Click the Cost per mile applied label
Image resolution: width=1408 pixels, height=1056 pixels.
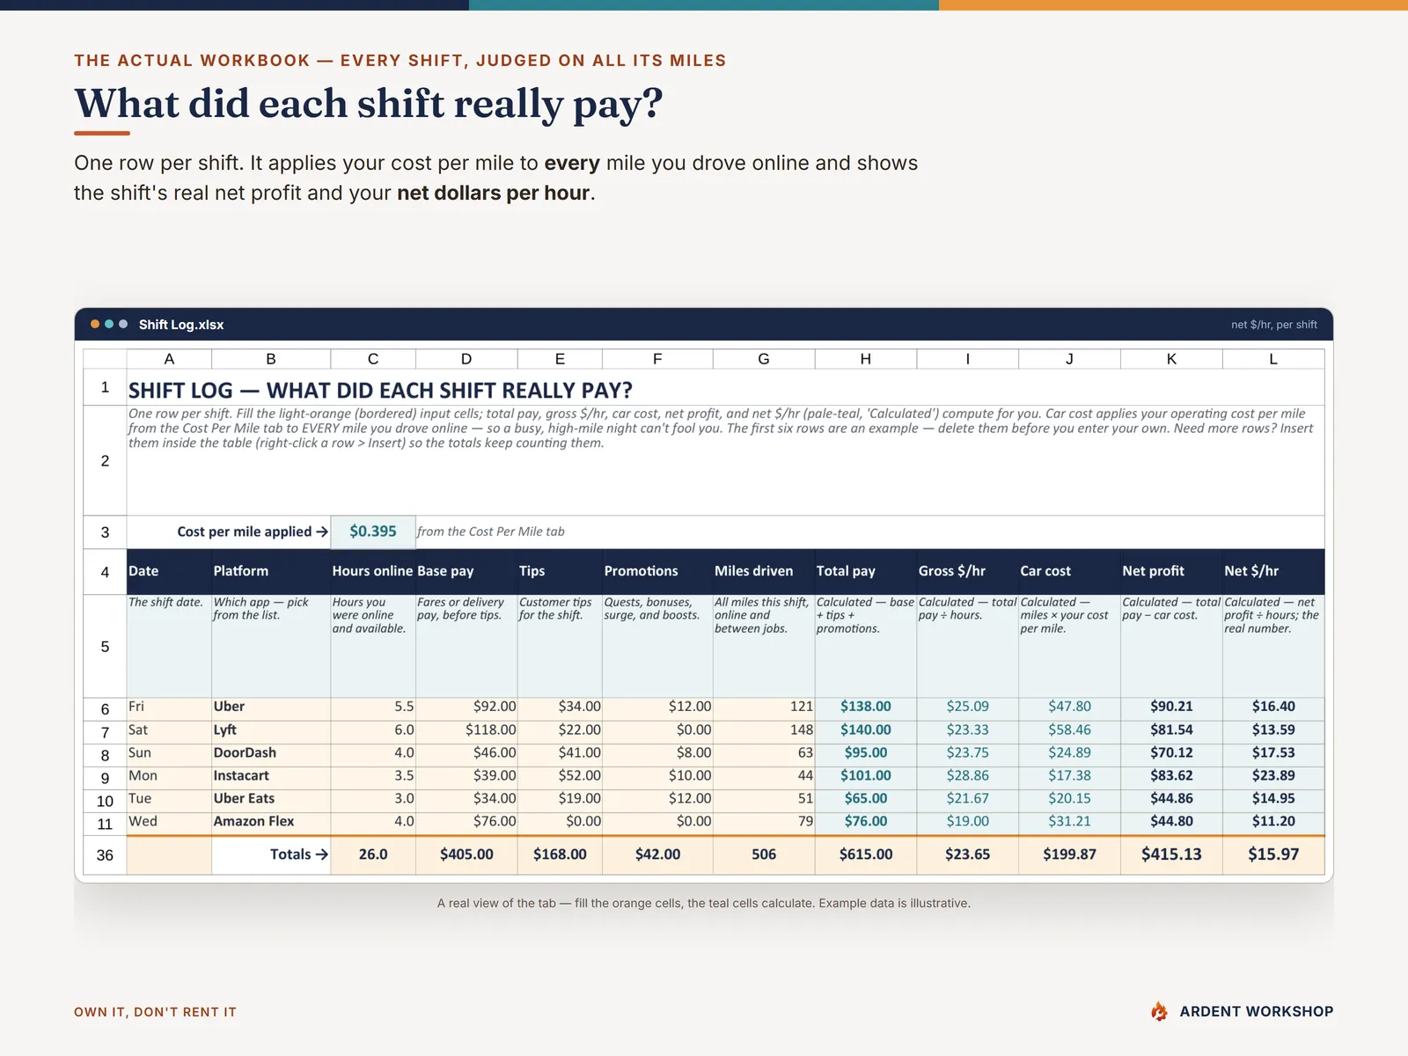(253, 532)
